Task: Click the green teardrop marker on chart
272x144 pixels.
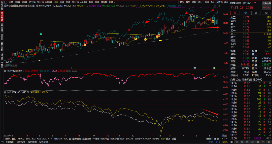Action: (x=41, y=34)
